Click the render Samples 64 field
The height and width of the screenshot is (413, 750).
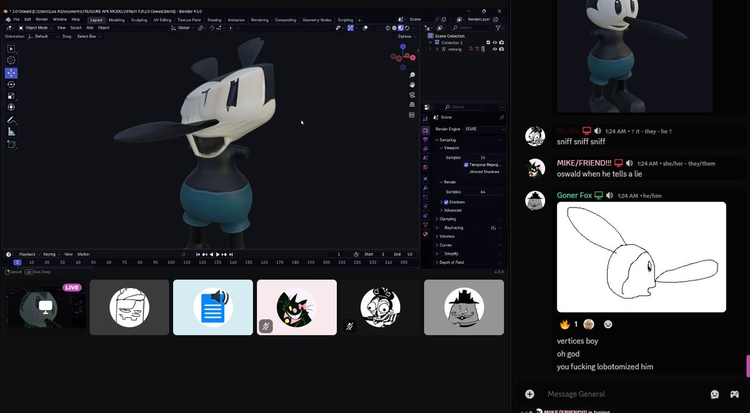pyautogui.click(x=483, y=192)
